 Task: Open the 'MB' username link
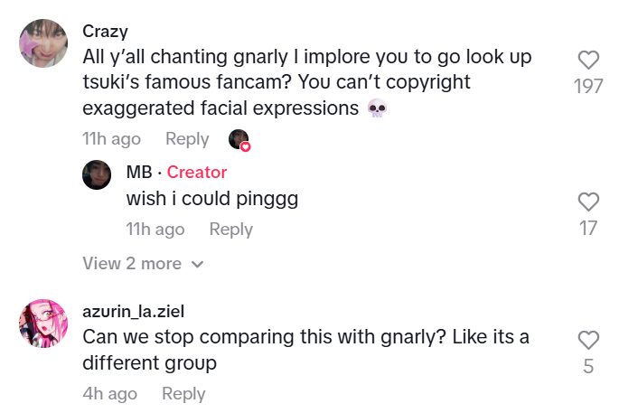139,172
